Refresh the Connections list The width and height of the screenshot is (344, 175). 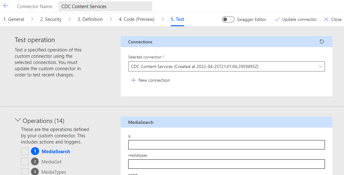[x=321, y=41]
